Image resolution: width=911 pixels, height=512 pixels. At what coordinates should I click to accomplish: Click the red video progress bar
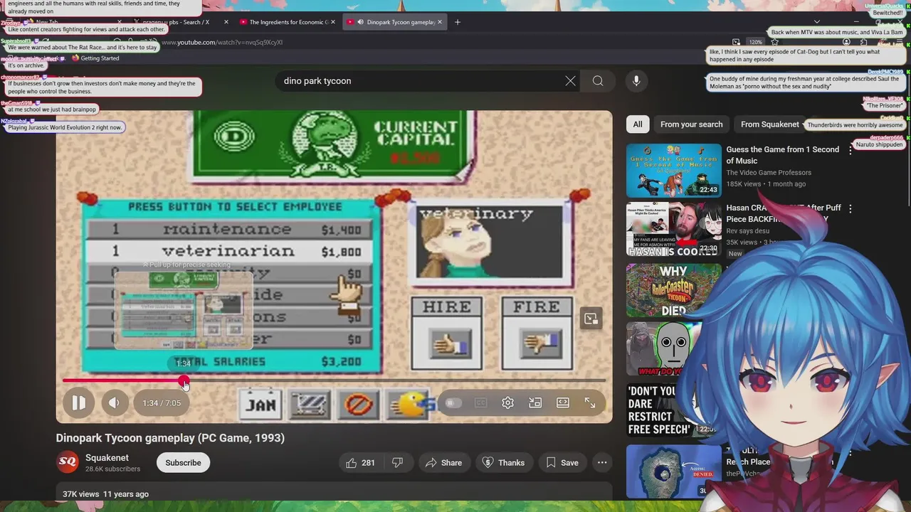tap(334, 381)
